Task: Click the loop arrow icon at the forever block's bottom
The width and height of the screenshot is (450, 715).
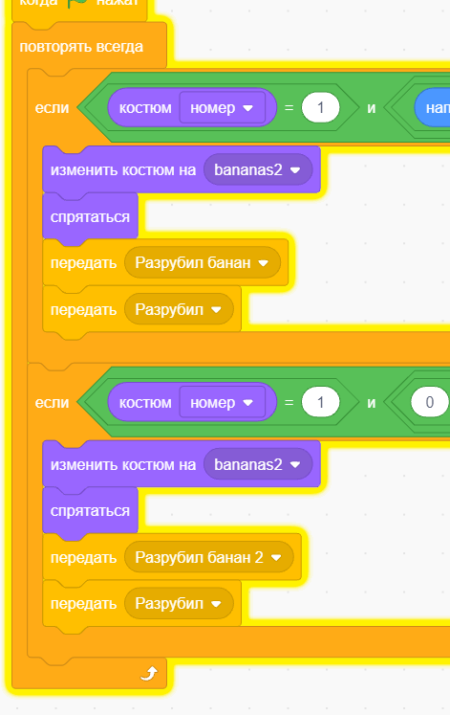Action: 149,673
